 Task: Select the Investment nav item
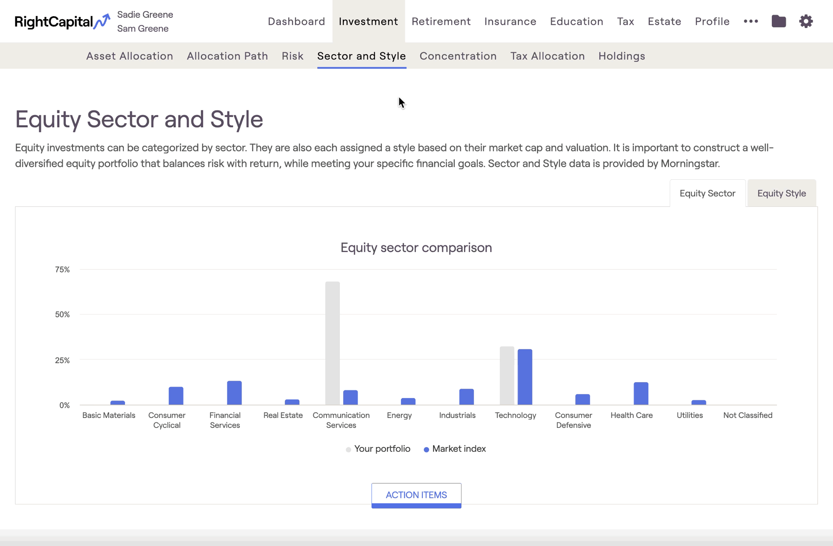point(368,21)
